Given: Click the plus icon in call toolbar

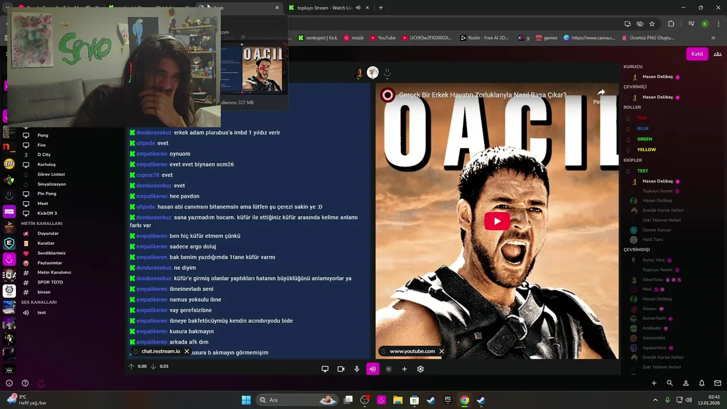Looking at the screenshot, I should pos(404,369).
